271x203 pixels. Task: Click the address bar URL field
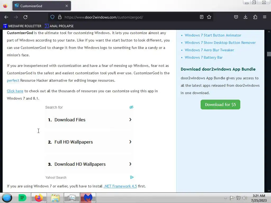(130, 17)
